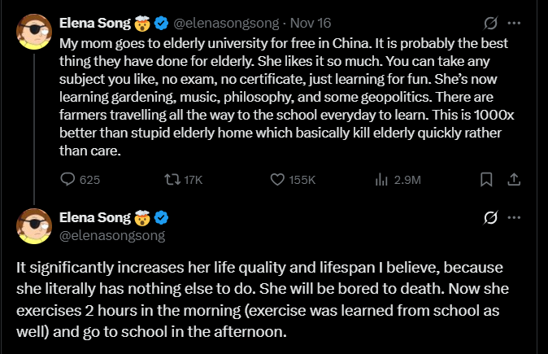
Task: Reply to the first Elena Song tweet
Action: [x=68, y=180]
